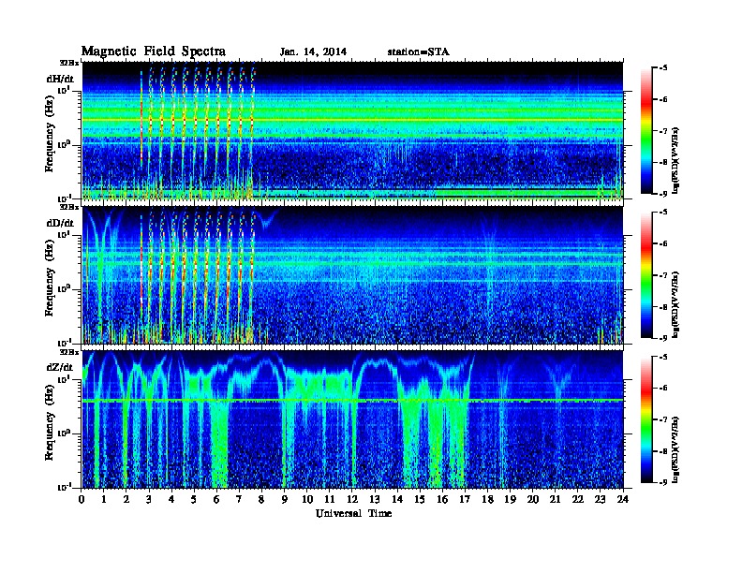Click the -9 value on dH/dt colorbar

663,194
